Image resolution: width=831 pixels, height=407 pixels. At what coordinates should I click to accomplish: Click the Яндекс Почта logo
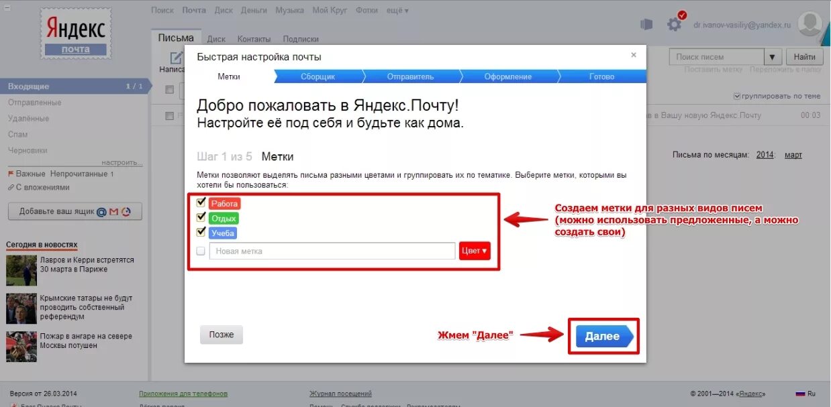pyautogui.click(x=75, y=34)
